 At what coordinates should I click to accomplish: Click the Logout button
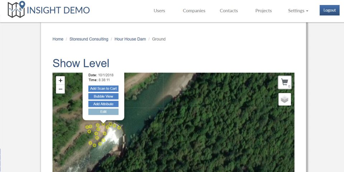pyautogui.click(x=330, y=10)
